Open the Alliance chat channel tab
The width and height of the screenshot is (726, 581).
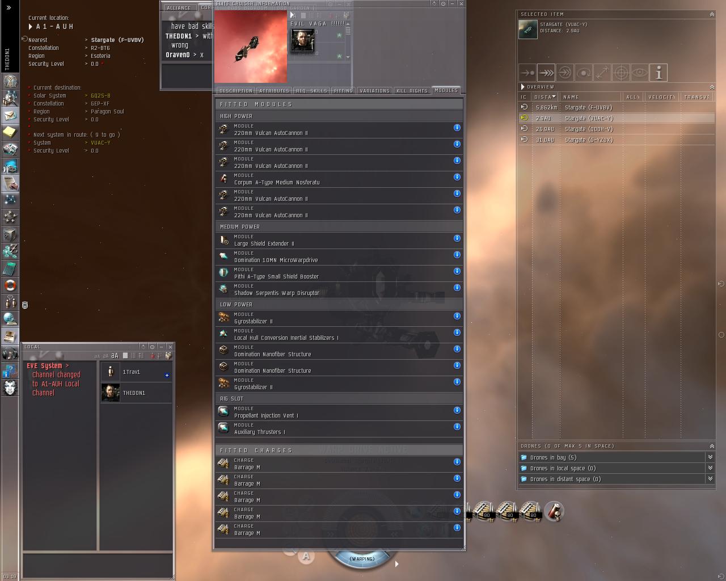coord(179,8)
